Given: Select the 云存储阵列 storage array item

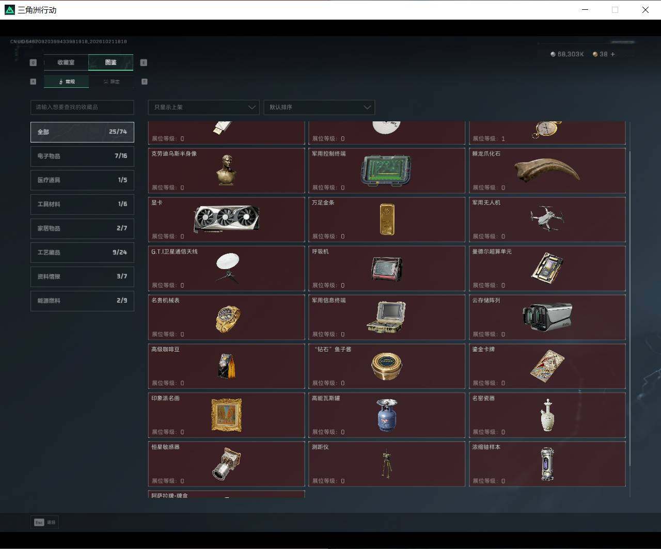Looking at the screenshot, I should 547,317.
